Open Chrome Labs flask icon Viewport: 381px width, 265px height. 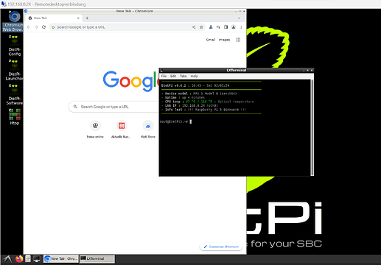211,27
